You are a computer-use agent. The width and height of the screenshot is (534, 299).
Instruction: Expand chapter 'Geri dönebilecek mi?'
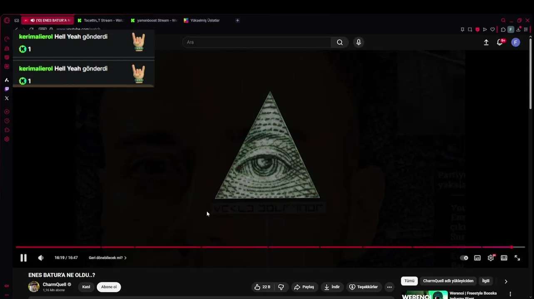point(107,258)
